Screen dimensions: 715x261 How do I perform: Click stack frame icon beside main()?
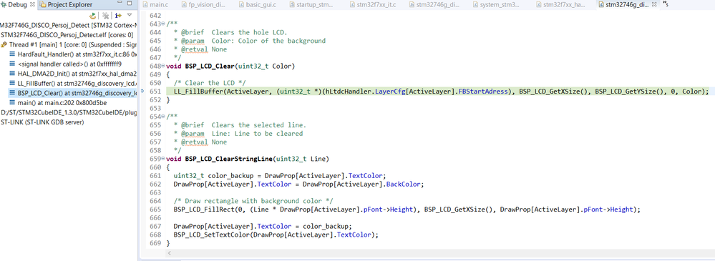coord(12,103)
